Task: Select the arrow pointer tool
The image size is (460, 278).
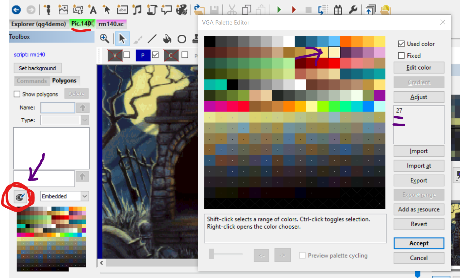Action: click(x=122, y=39)
